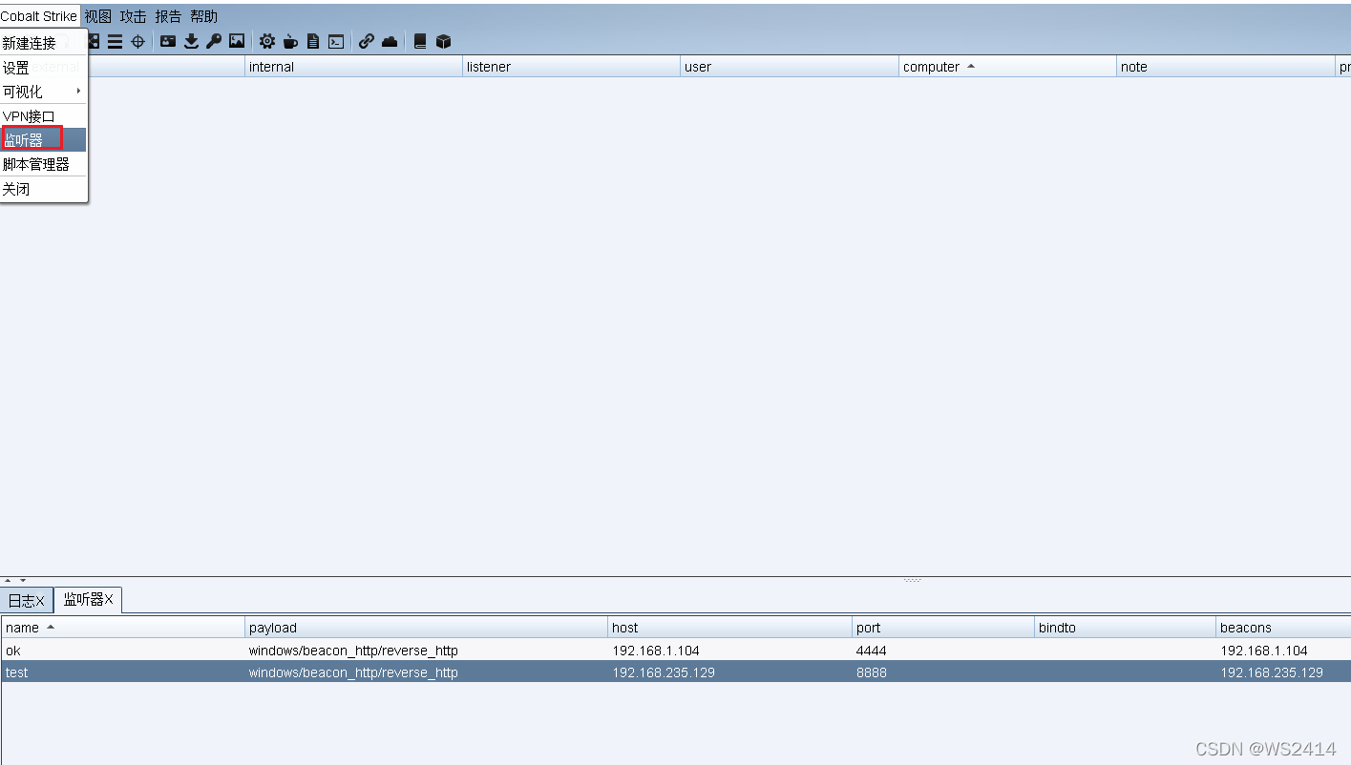
Task: Open the 报告 menu
Action: tap(169, 16)
